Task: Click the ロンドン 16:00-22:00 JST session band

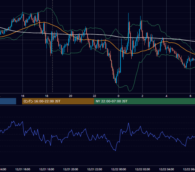Action: 58,101
